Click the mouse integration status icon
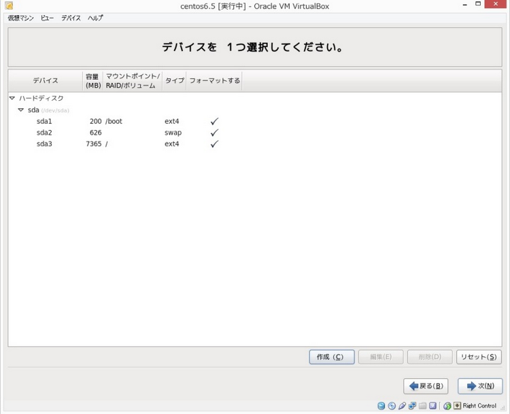This screenshot has height=414, width=510. (x=447, y=406)
